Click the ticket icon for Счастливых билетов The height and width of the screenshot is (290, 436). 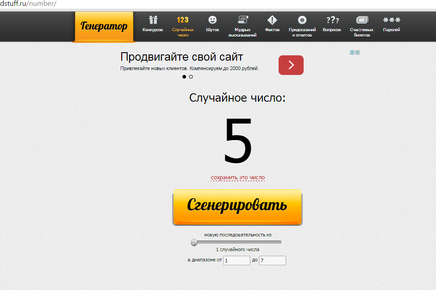pyautogui.click(x=362, y=20)
